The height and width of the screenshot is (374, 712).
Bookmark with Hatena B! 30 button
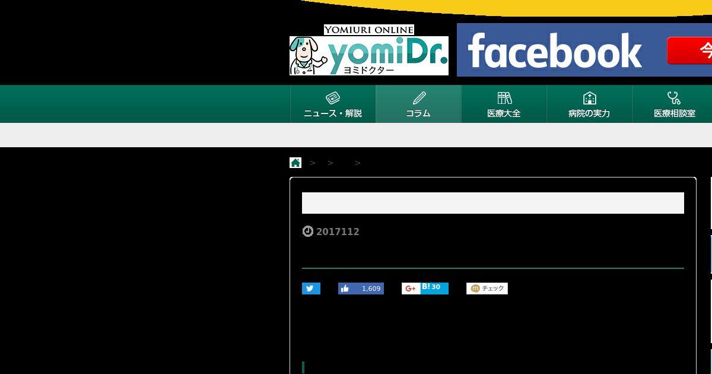coord(434,289)
